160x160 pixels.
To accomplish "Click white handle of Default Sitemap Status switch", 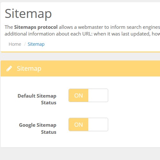I will tap(98, 95).
